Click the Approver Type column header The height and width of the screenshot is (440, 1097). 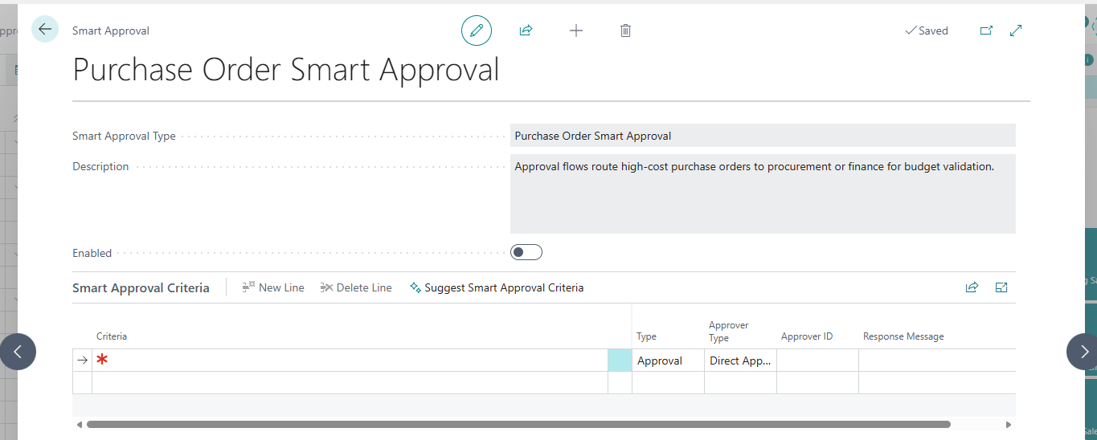pos(729,332)
